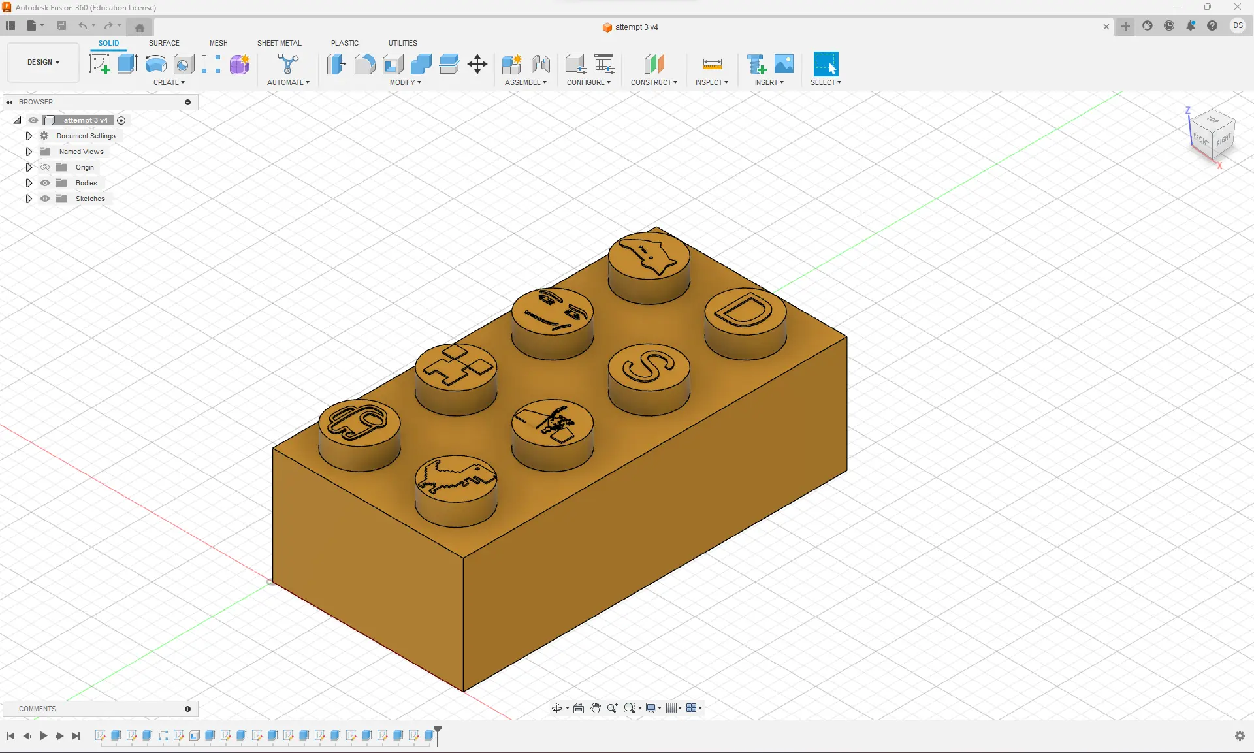Select the Hole tool
This screenshot has height=753, width=1254.
point(184,64)
